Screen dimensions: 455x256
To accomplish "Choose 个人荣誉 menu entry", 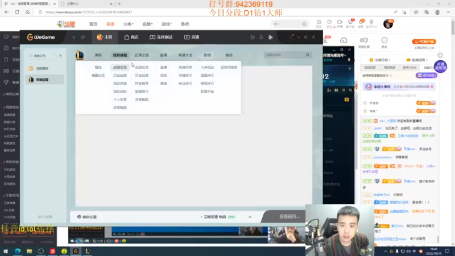I will 120,100.
